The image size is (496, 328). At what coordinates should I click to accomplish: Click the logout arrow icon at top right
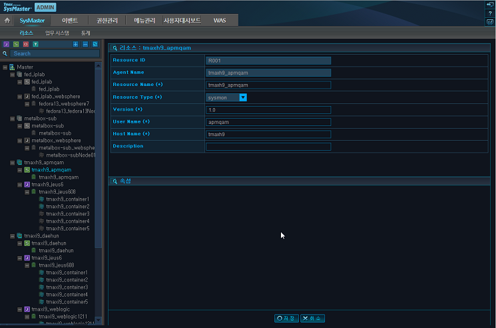(490, 5)
